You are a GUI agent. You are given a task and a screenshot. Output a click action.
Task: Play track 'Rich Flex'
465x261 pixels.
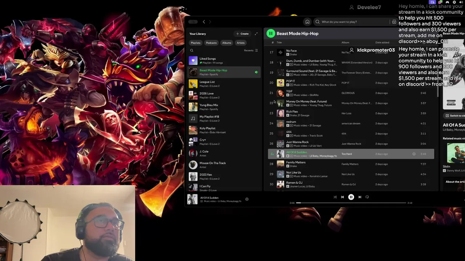(351, 113)
